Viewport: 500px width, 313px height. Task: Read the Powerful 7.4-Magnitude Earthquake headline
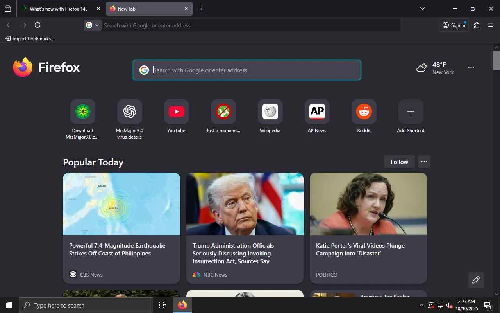pyautogui.click(x=117, y=250)
